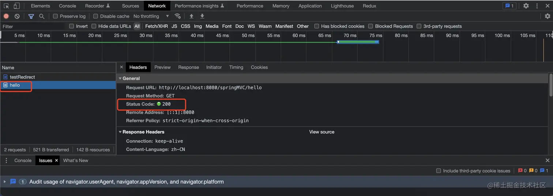Image resolution: width=553 pixels, height=196 pixels.
Task: Click the blue issue message icon
Action: click(x=13, y=181)
